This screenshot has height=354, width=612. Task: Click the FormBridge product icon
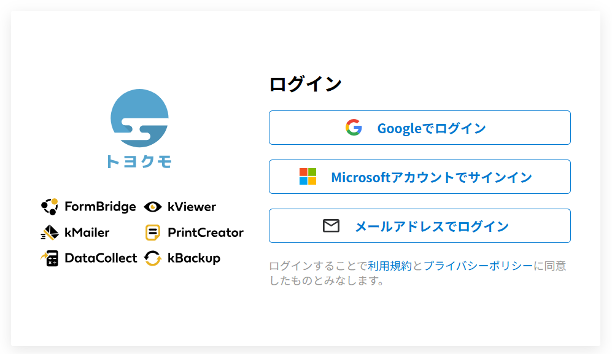pyautogui.click(x=50, y=207)
